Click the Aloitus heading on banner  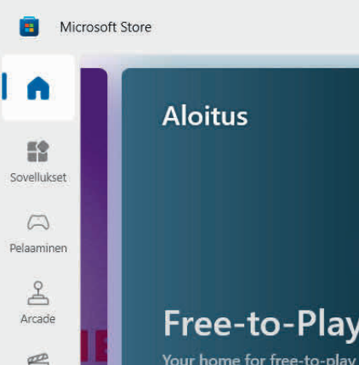point(205,116)
